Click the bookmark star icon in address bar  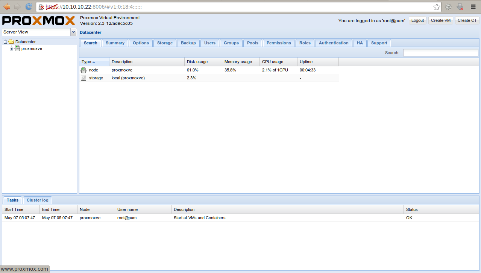[x=436, y=6]
